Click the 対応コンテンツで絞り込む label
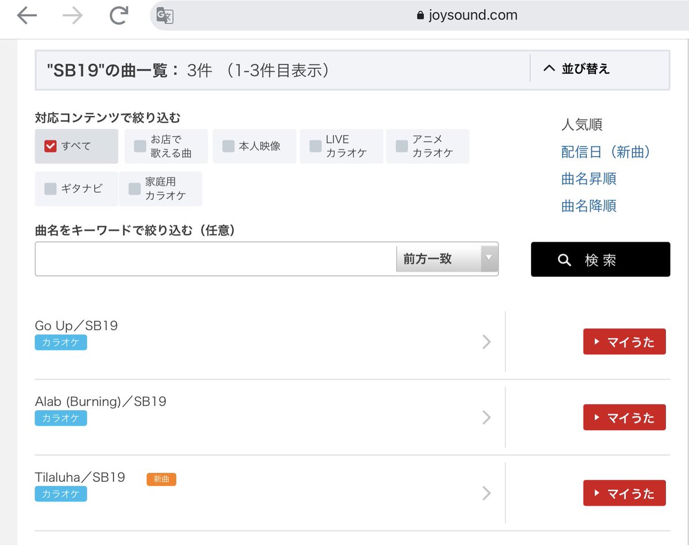The height and width of the screenshot is (545, 689). [x=107, y=118]
